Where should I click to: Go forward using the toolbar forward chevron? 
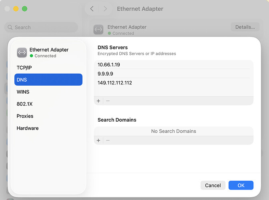105,9
